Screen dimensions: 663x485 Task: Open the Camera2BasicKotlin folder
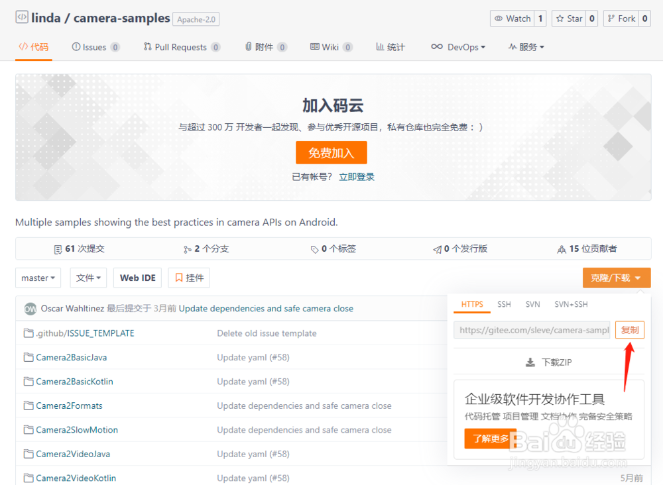pyautogui.click(x=74, y=382)
